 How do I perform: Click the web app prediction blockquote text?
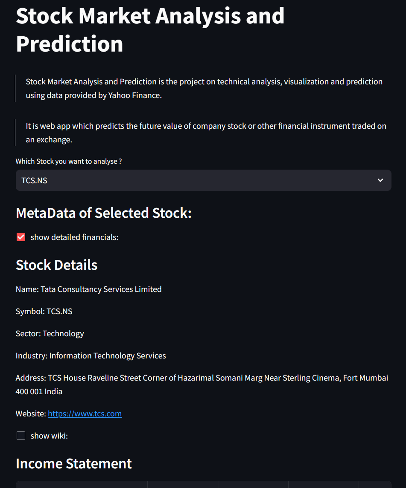point(206,133)
